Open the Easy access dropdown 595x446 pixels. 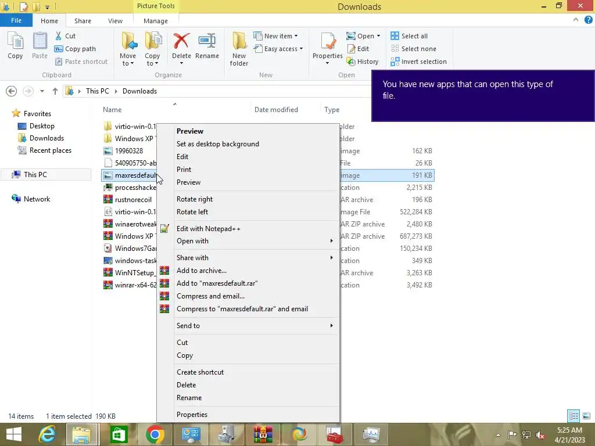click(278, 49)
